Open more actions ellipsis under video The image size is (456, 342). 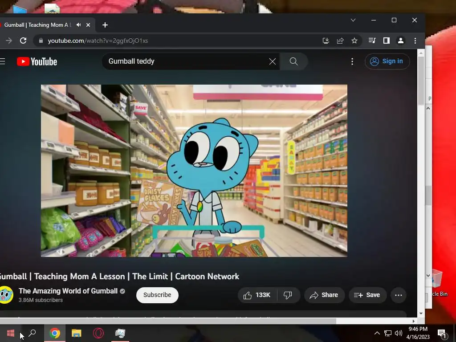tap(399, 295)
